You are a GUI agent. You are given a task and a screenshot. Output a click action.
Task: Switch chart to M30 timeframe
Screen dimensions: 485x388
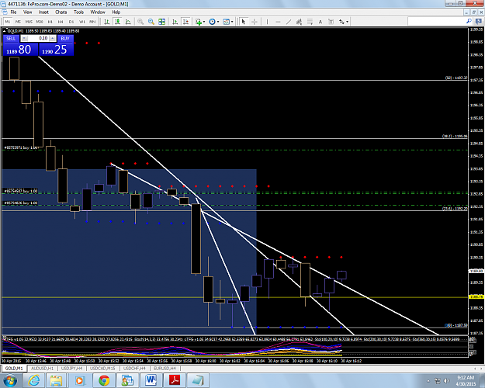(x=40, y=22)
